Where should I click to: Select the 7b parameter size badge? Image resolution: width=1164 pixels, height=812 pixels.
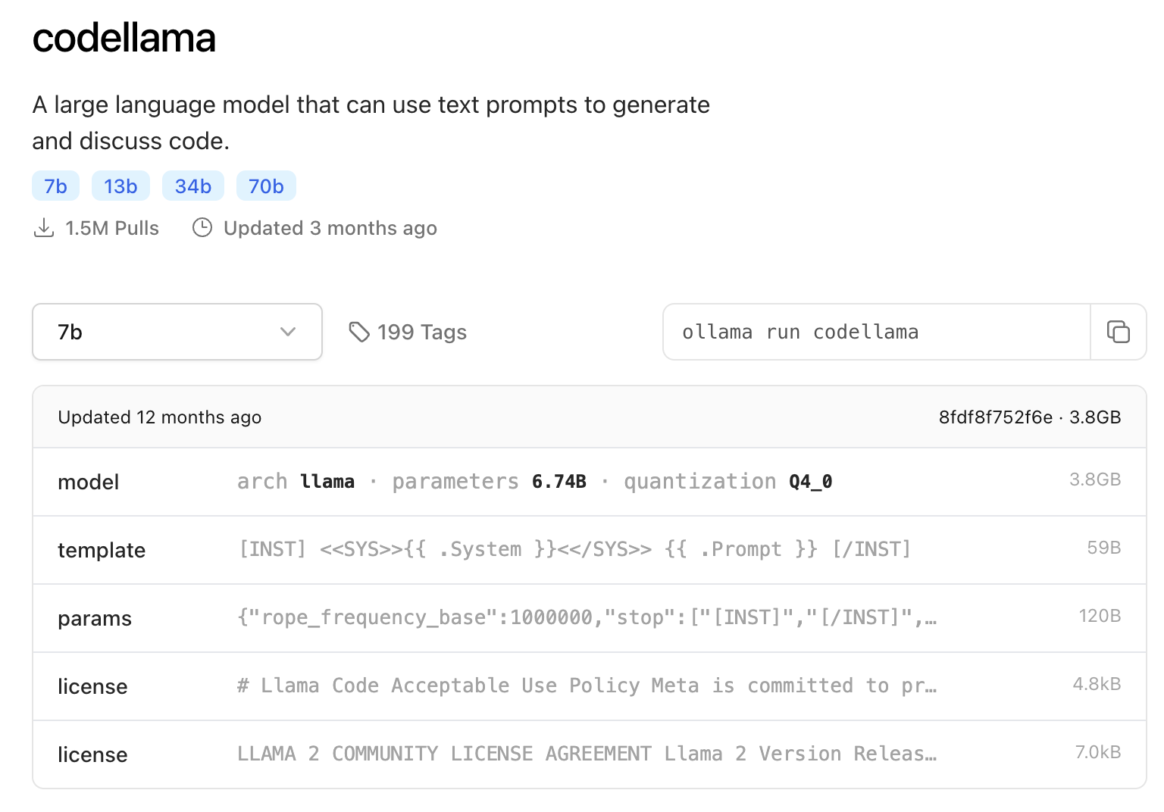click(x=55, y=186)
